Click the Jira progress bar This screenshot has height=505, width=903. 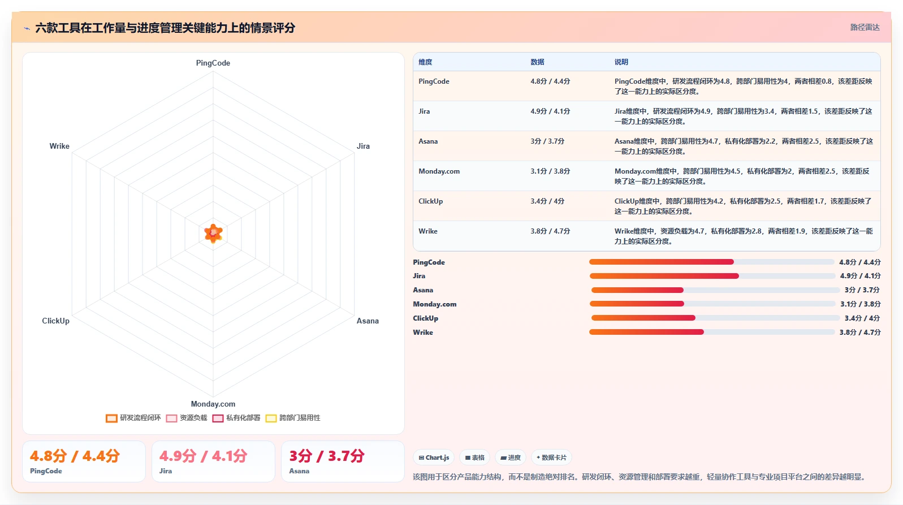[712, 276]
